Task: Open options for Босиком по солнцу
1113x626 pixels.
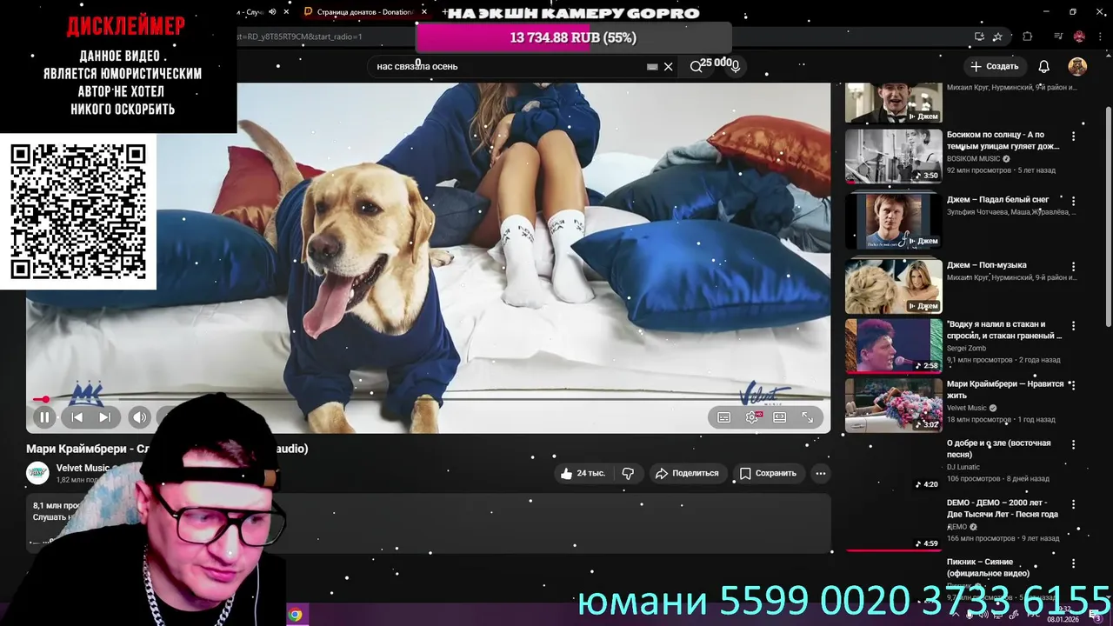Action: pyautogui.click(x=1073, y=137)
